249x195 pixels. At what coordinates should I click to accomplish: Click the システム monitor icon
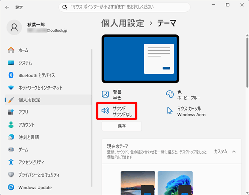click(11, 63)
